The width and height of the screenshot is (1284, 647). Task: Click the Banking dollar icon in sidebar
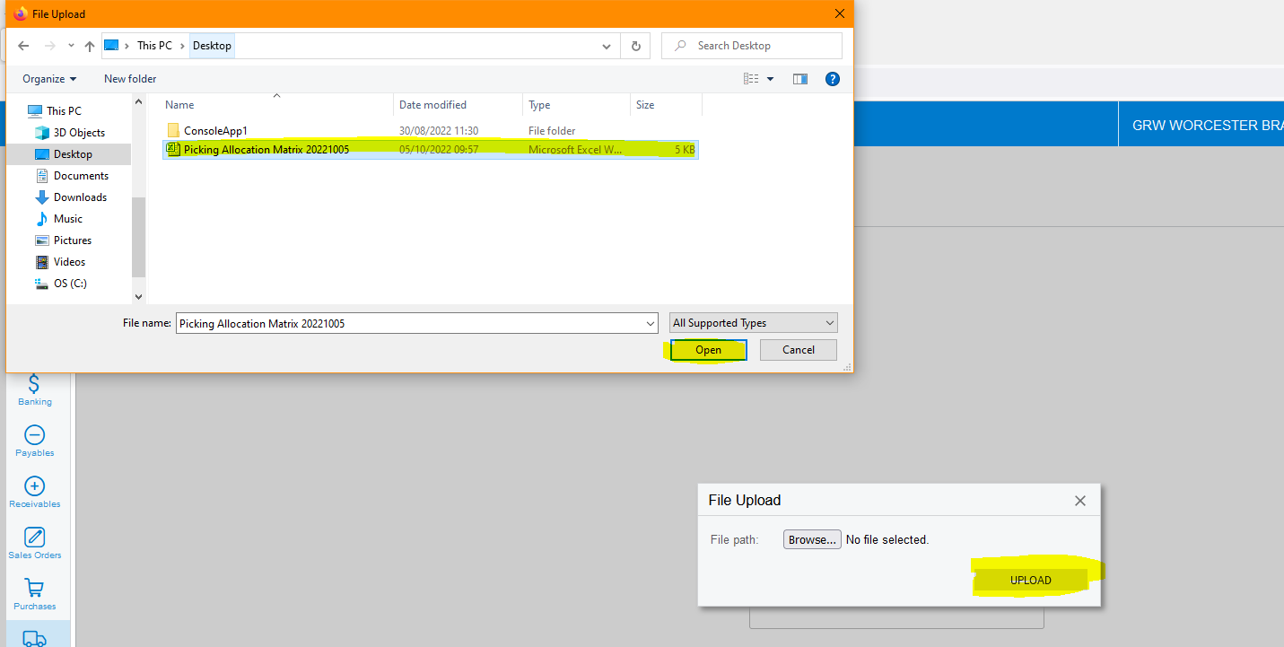[34, 384]
